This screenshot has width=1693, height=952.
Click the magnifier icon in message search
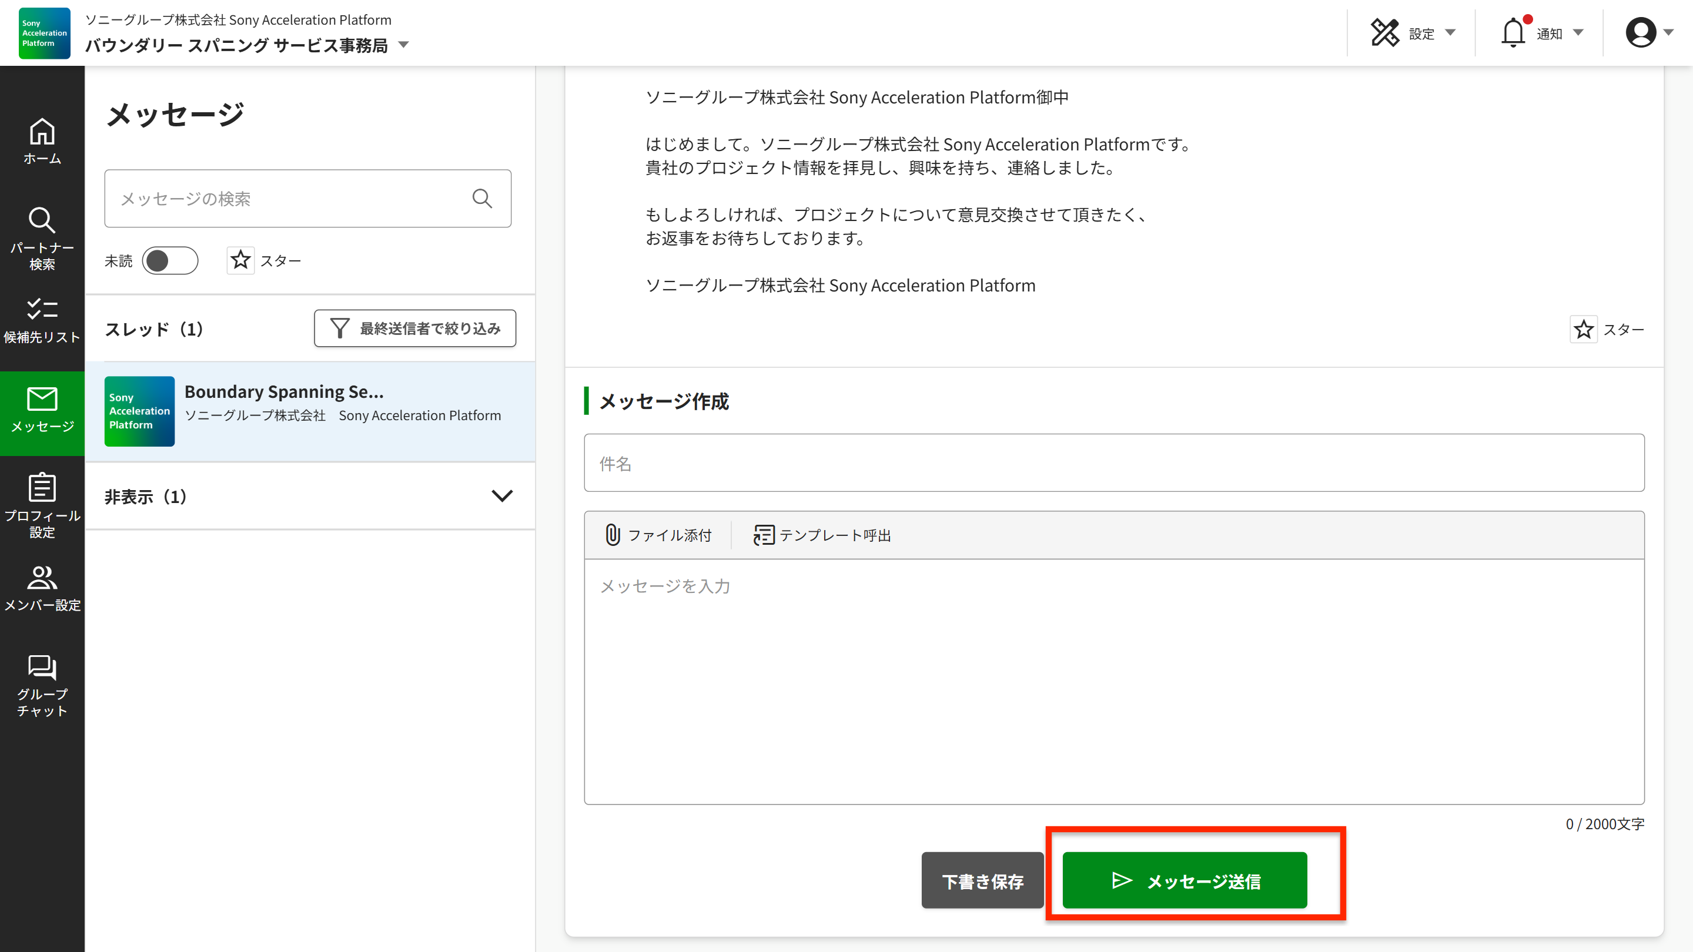[x=482, y=199]
